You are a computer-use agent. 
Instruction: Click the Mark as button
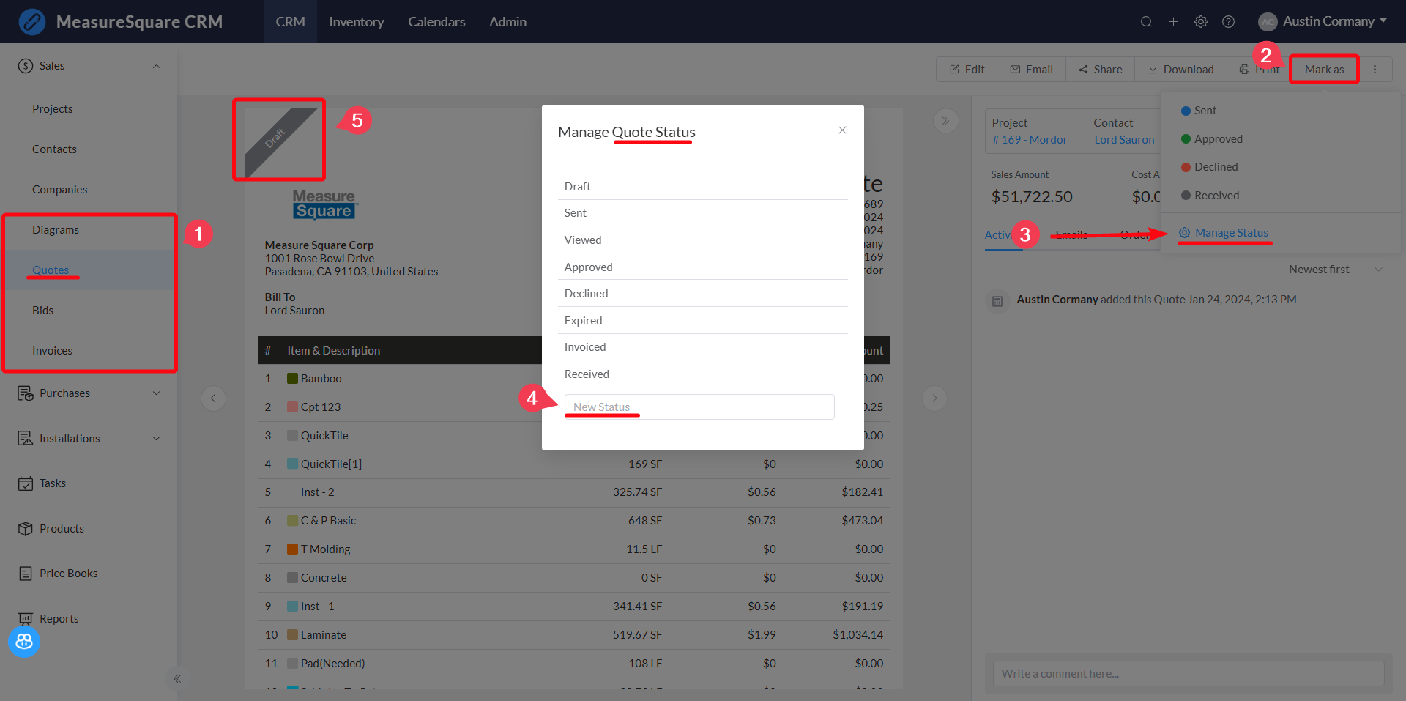[1324, 69]
